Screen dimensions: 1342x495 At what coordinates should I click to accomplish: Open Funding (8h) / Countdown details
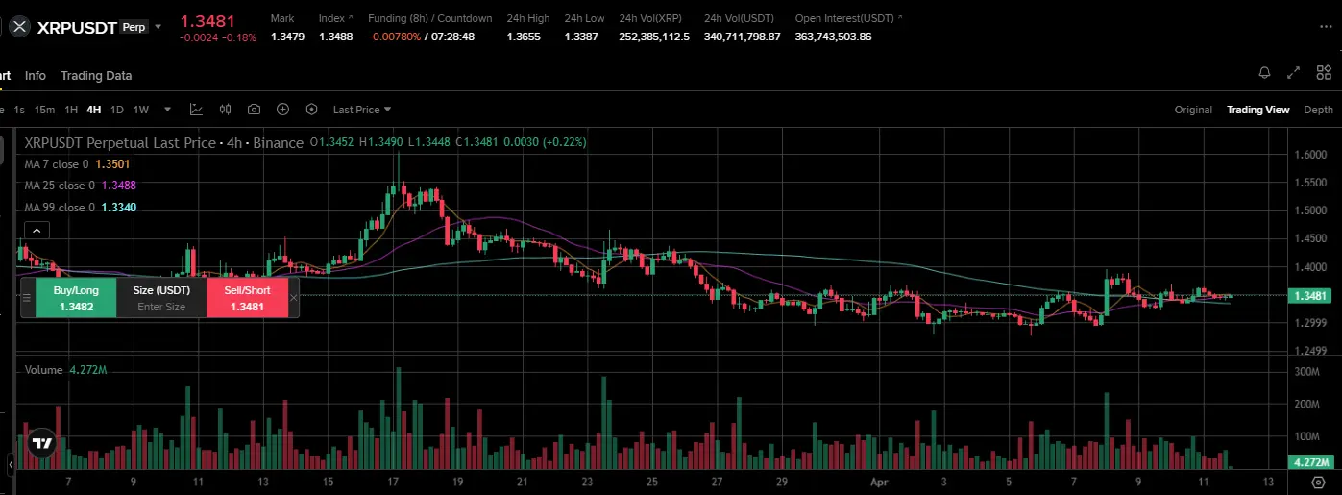[429, 18]
